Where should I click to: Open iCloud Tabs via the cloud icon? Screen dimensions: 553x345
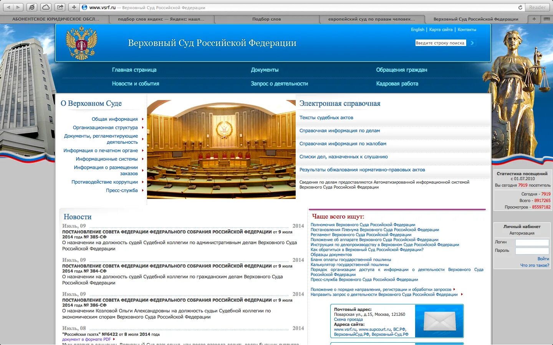pos(45,7)
